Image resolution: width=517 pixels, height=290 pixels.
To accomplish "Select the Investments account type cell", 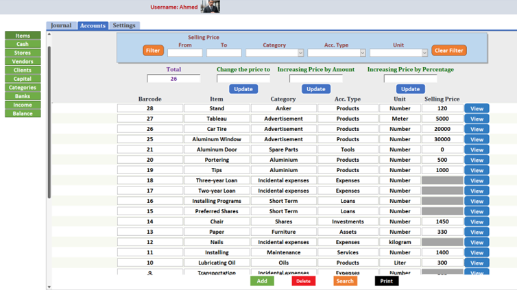I will point(348,221).
